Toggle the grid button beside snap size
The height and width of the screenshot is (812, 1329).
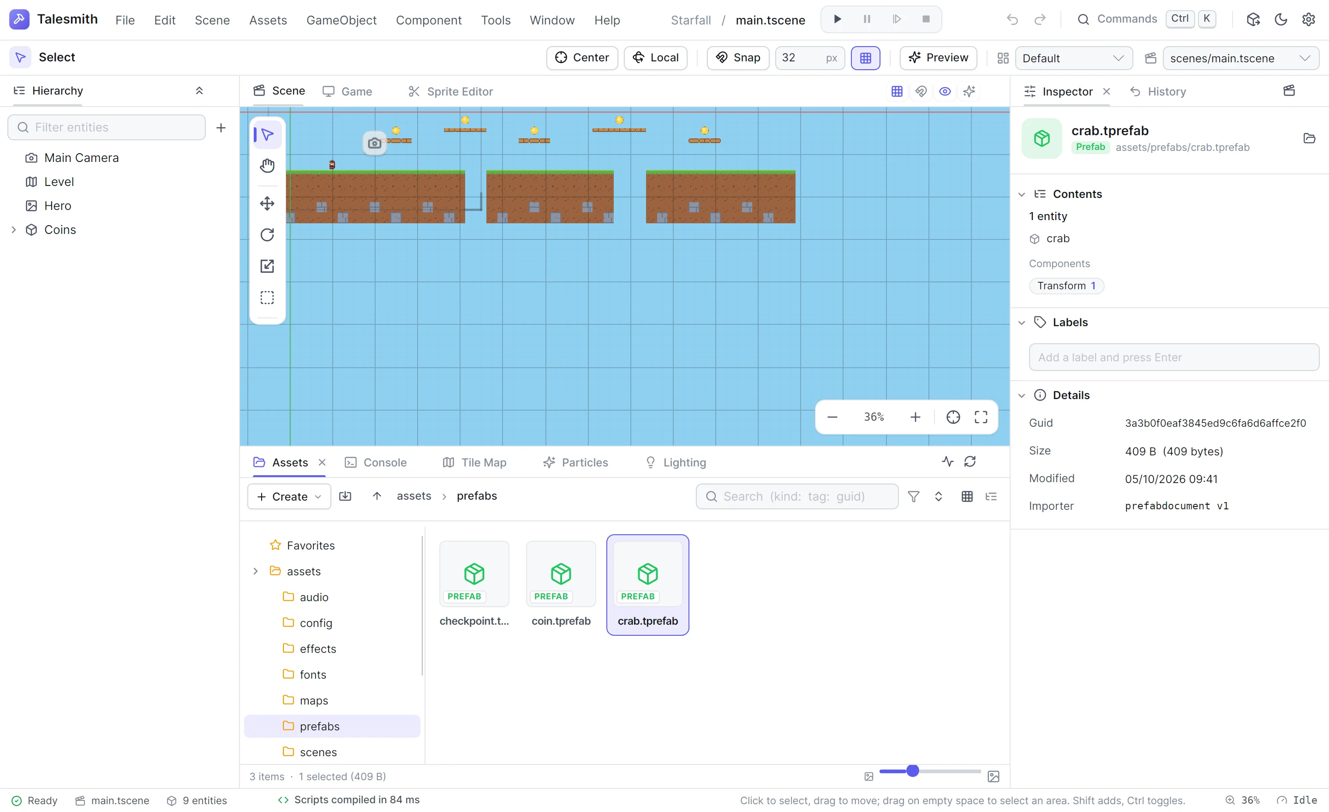(865, 58)
